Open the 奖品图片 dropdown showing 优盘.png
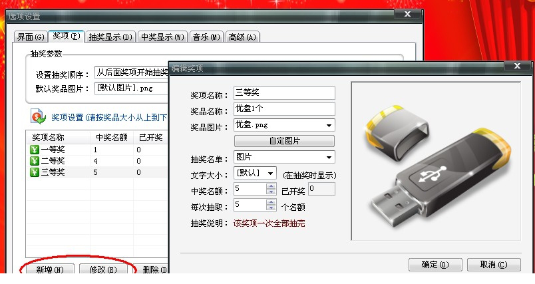 (x=284, y=125)
